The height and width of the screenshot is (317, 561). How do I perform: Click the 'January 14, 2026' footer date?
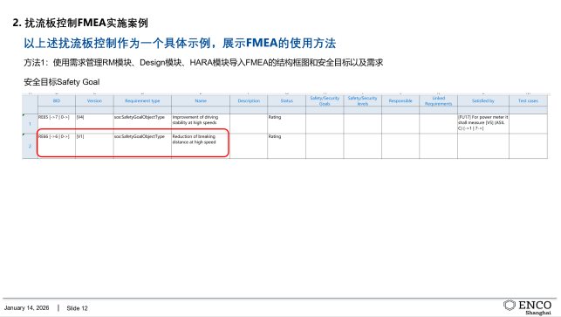(x=26, y=308)
